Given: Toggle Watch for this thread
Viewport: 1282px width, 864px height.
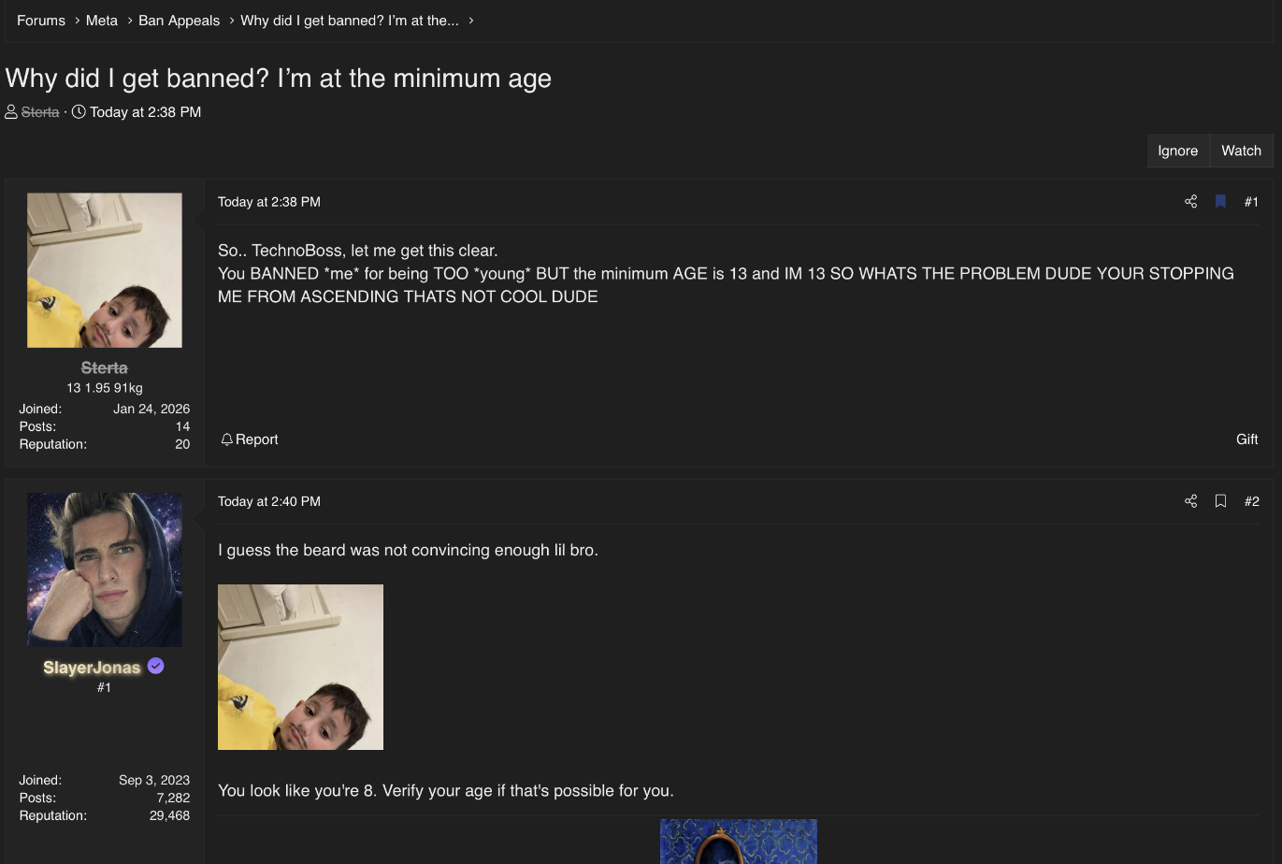Looking at the screenshot, I should [1241, 151].
